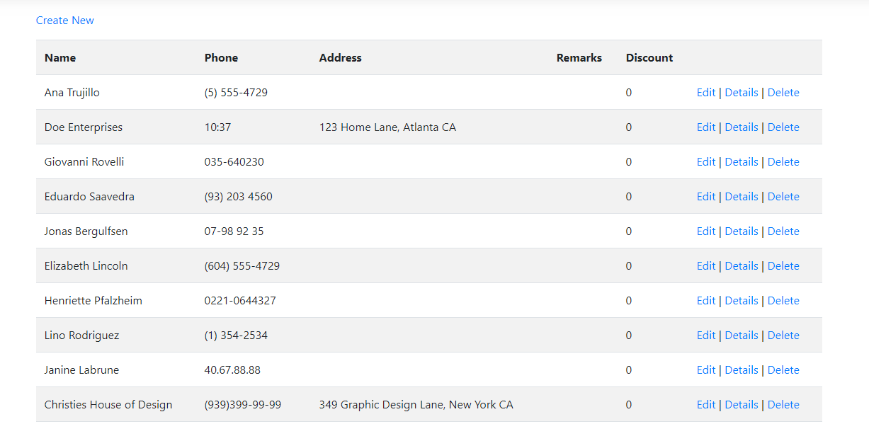869x424 pixels.
Task: Click the Name column header
Action: tap(60, 58)
